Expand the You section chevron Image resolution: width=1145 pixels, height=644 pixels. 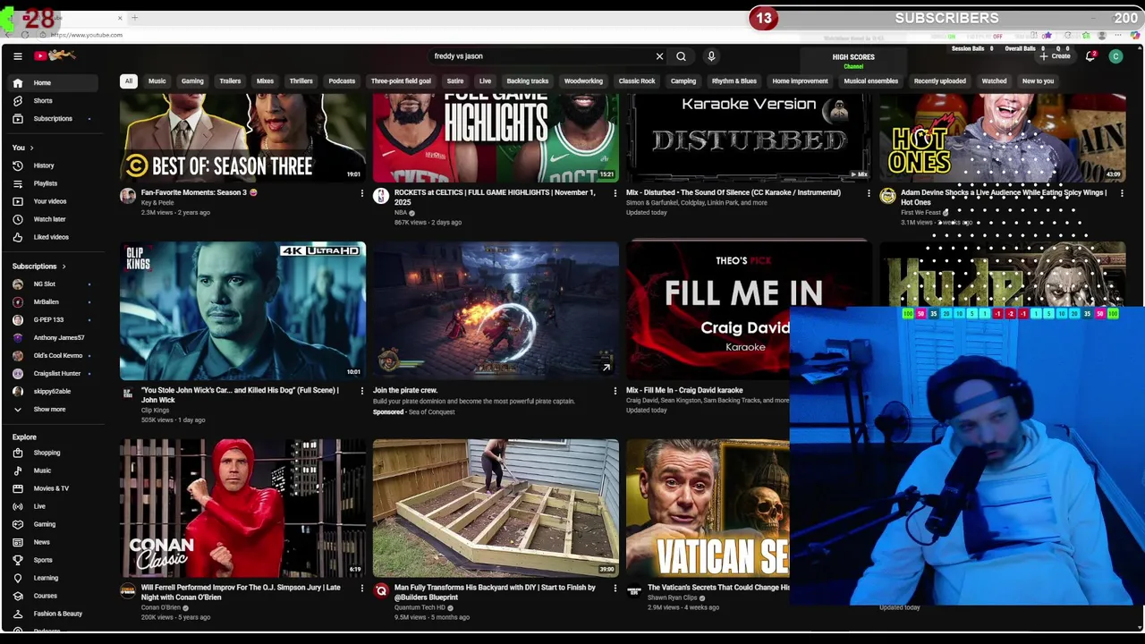pyautogui.click(x=31, y=148)
